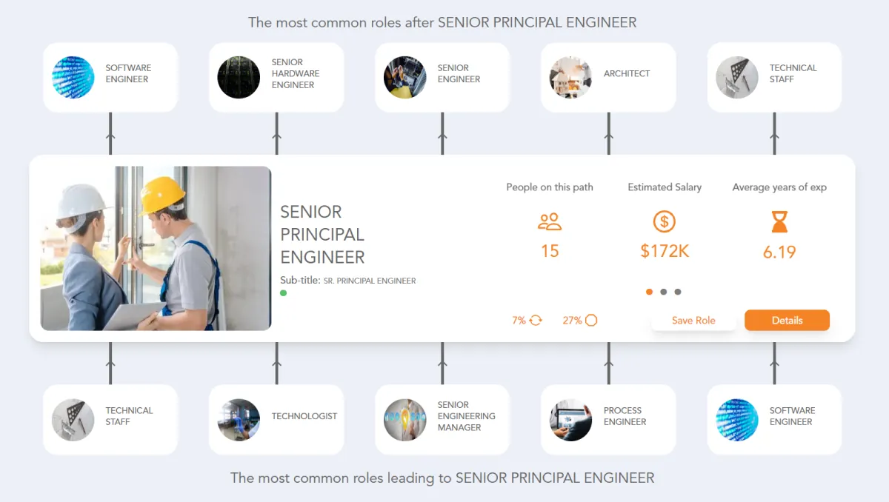Click the Save Role button
The height and width of the screenshot is (502, 889).
pyautogui.click(x=693, y=321)
